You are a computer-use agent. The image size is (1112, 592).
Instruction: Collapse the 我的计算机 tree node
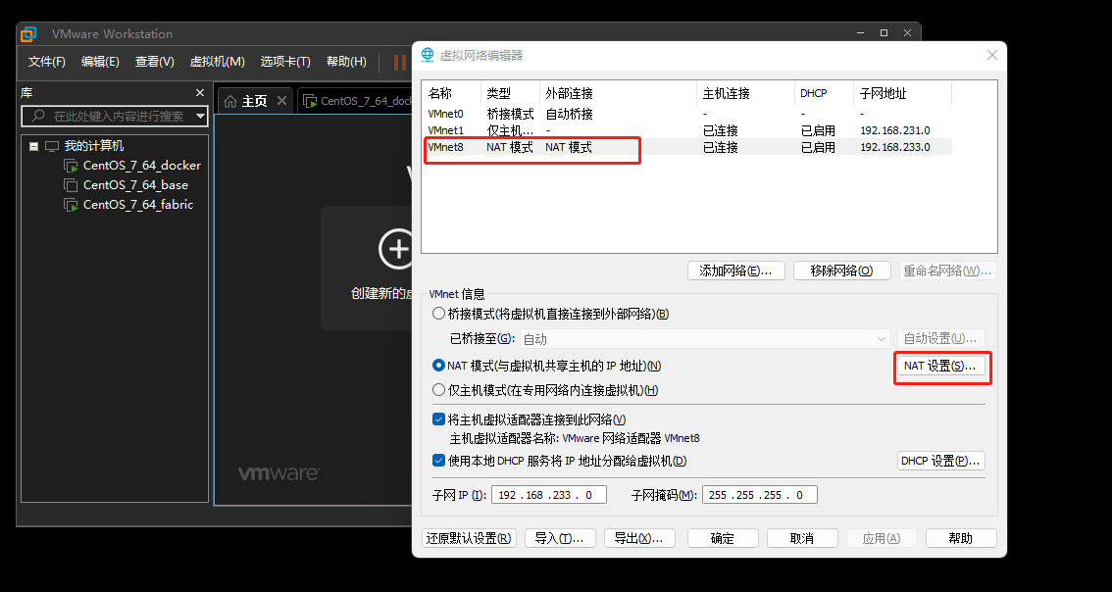tap(33, 146)
